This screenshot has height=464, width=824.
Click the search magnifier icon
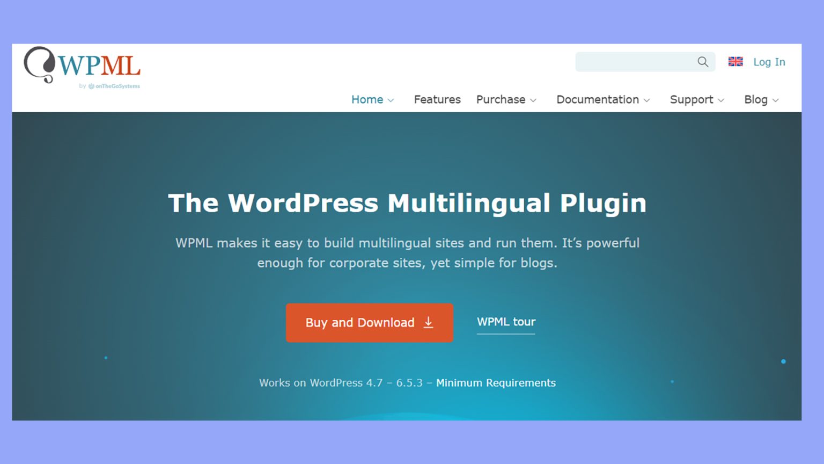pyautogui.click(x=703, y=62)
